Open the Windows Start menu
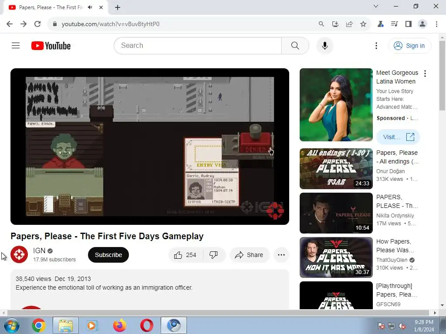The width and height of the screenshot is (446, 334). pyautogui.click(x=11, y=325)
